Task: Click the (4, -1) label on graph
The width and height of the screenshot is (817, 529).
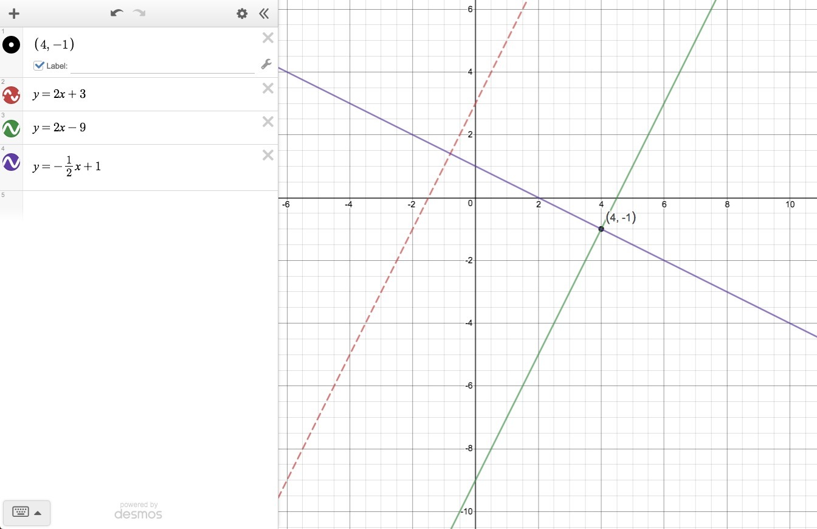Action: click(621, 218)
